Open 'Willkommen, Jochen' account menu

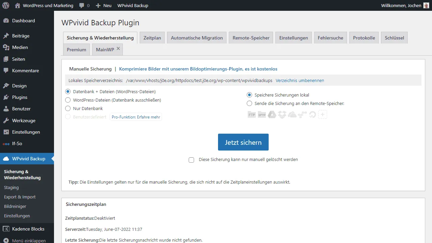(x=404, y=5)
